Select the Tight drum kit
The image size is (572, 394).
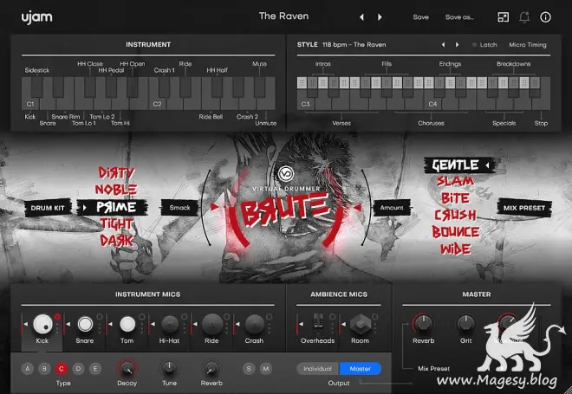click(116, 223)
